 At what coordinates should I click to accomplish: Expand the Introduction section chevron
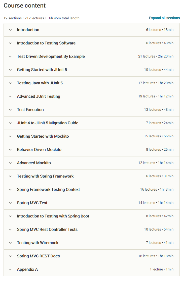click(10, 30)
